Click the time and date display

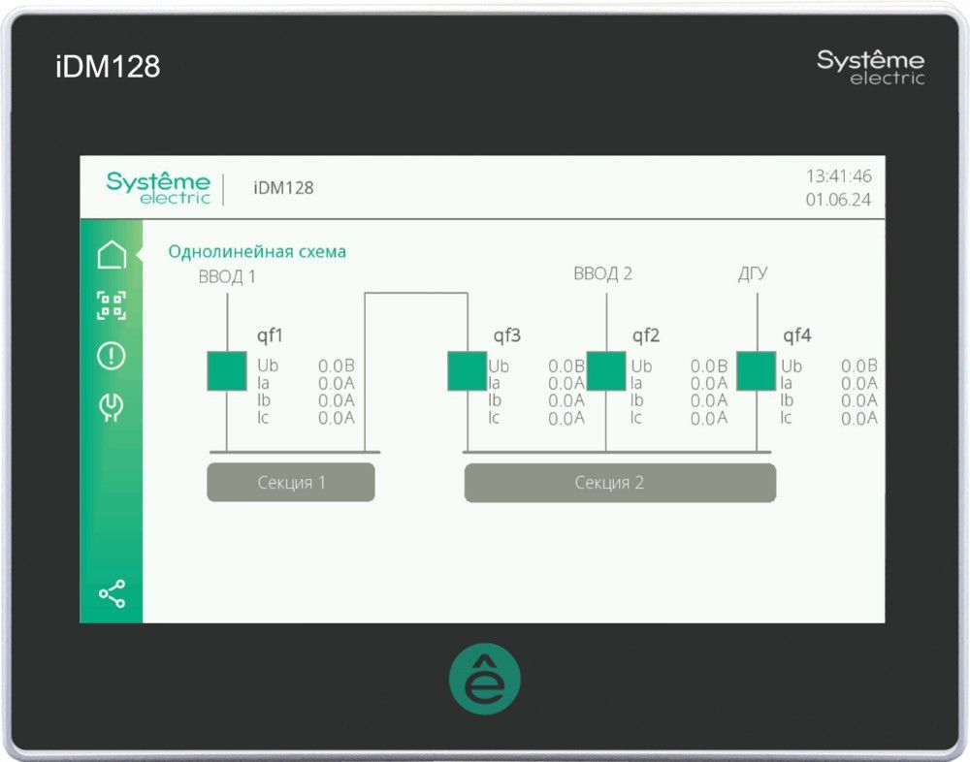(x=838, y=188)
